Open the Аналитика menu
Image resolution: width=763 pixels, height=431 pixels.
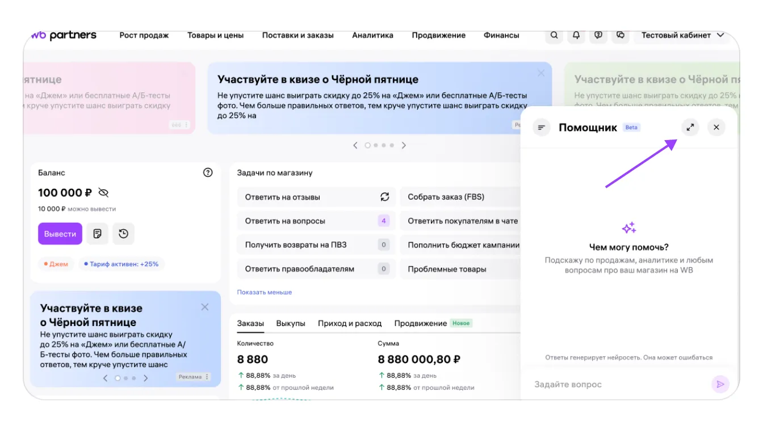pyautogui.click(x=372, y=35)
